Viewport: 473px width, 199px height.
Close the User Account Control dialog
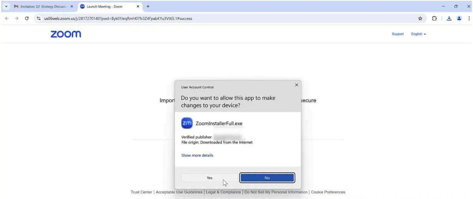coord(296,85)
